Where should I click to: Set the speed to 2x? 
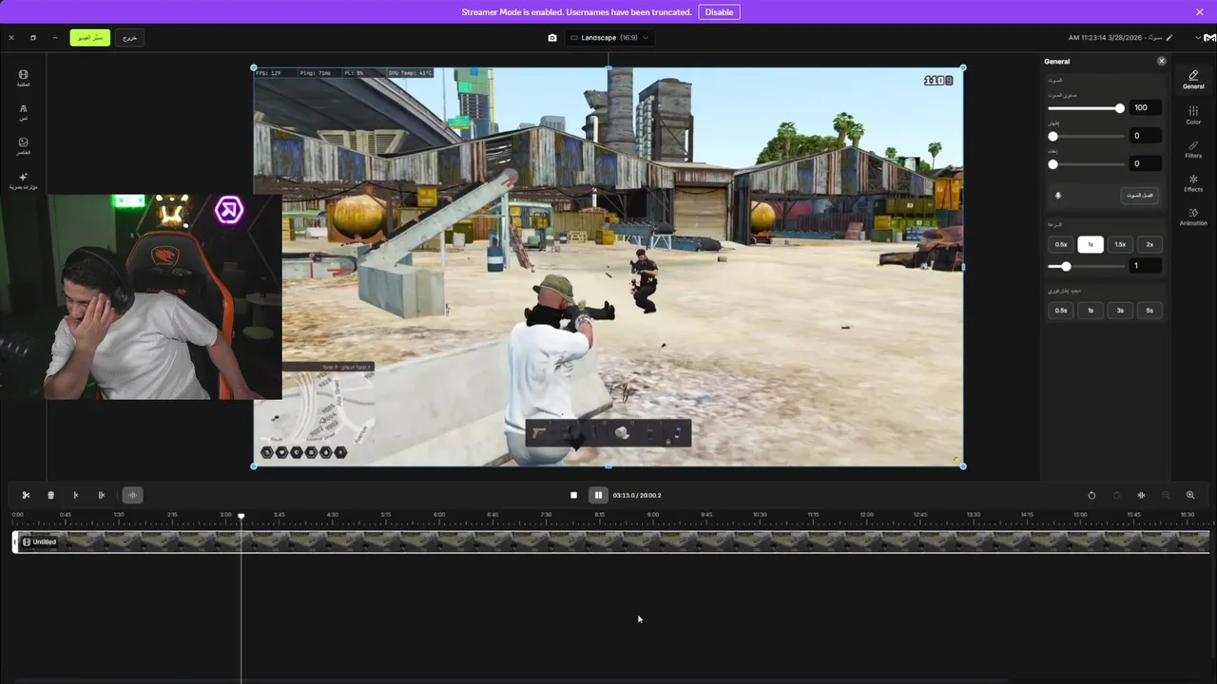tap(1149, 244)
